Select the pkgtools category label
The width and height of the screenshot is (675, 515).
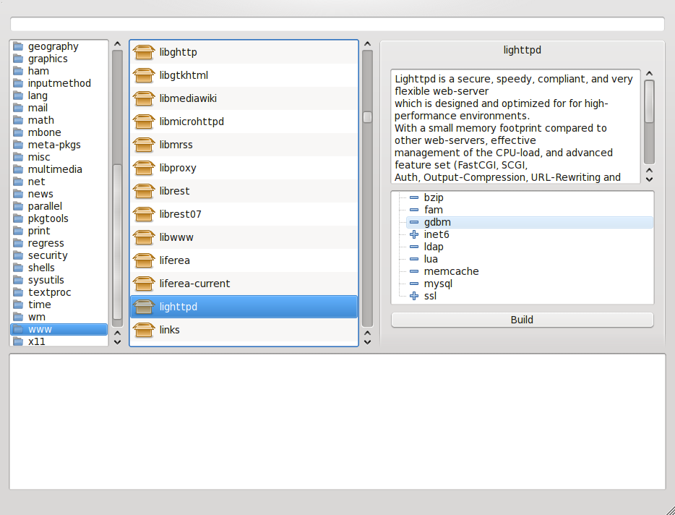click(x=48, y=218)
